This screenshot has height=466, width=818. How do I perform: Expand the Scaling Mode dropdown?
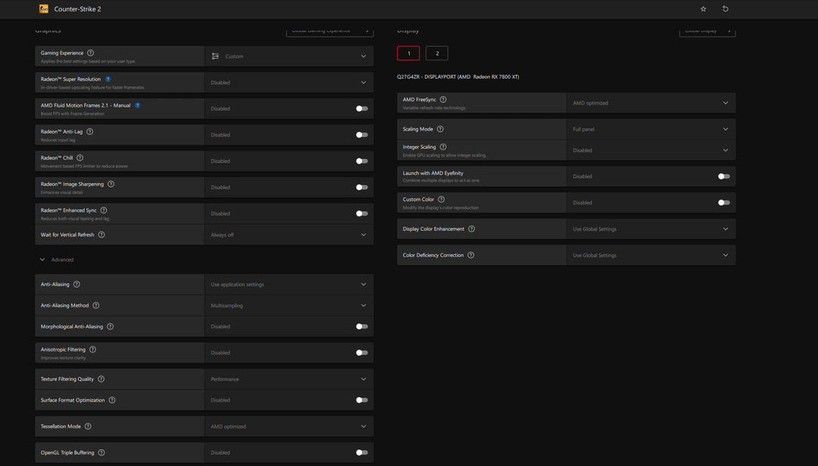[x=650, y=129]
